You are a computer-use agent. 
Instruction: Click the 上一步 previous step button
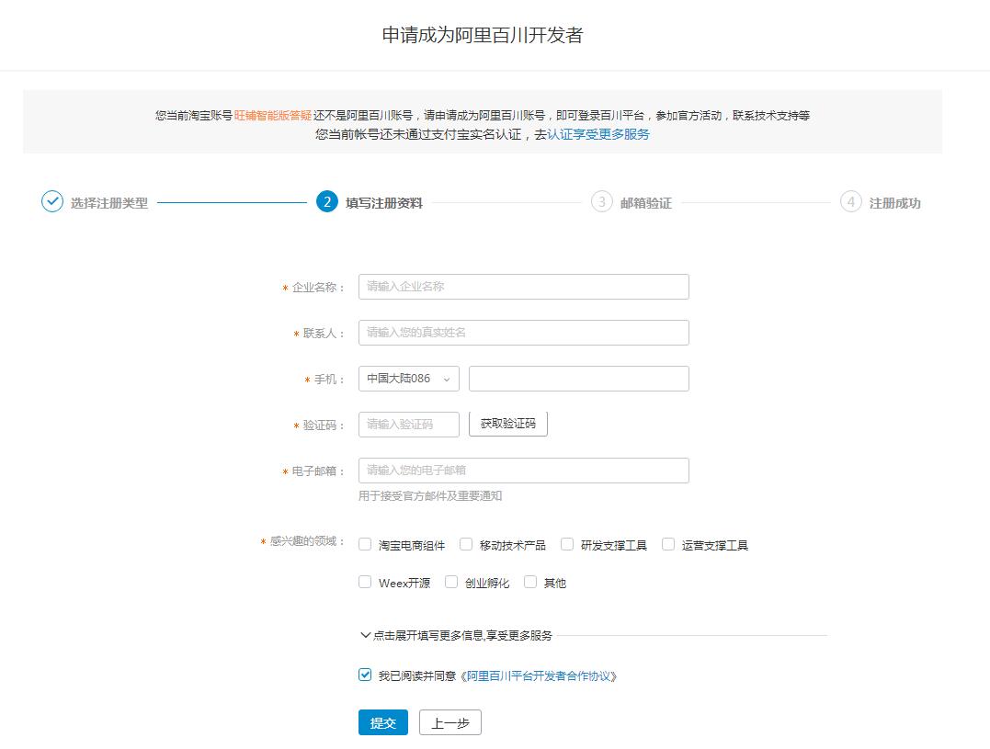point(450,722)
